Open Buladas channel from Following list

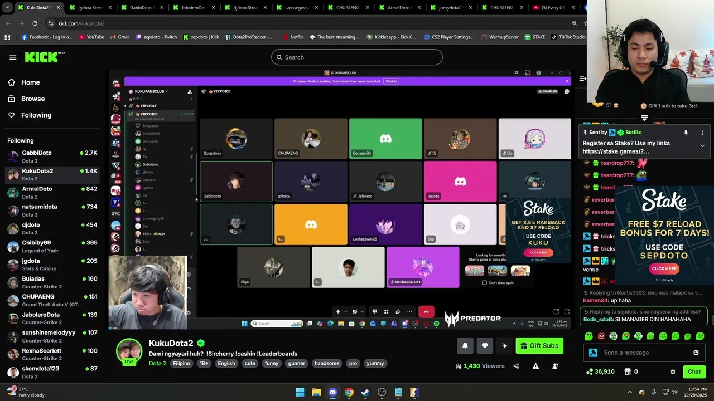click(x=52, y=282)
